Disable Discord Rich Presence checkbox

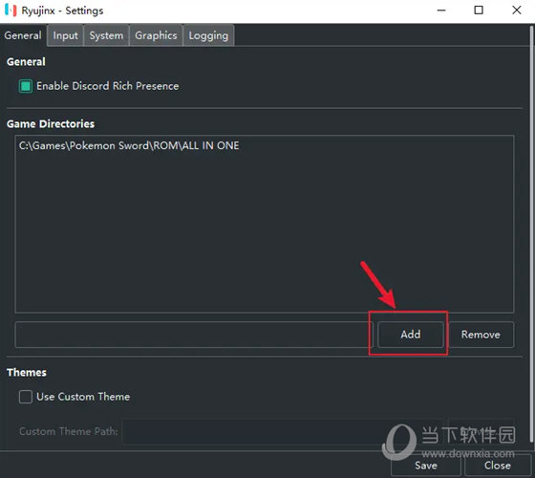[26, 86]
